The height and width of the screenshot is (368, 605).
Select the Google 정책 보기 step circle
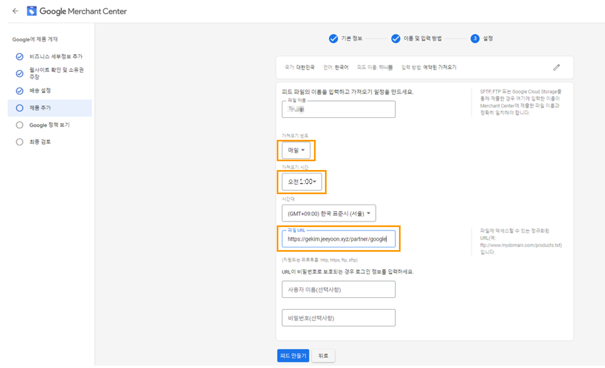coord(20,125)
